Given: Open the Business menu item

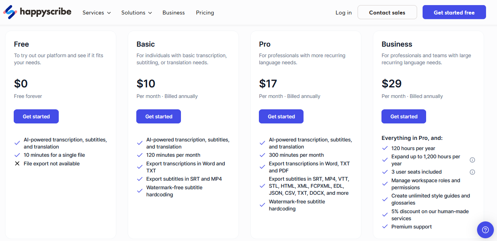Looking at the screenshot, I should pos(173,13).
